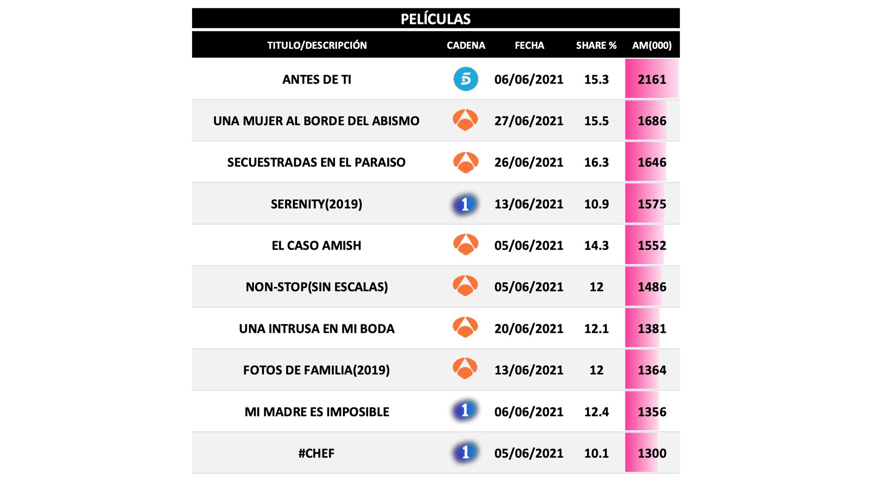Click the AM(000) column header

click(x=652, y=45)
